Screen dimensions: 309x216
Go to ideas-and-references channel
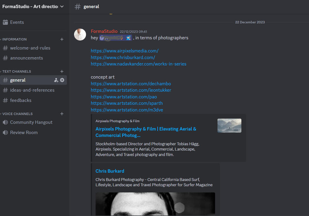coord(32,90)
